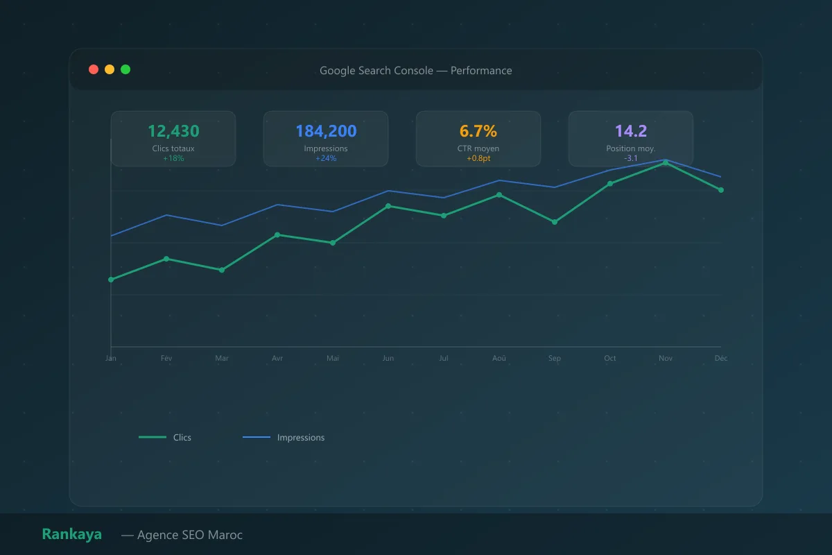Click the Google Search Console — Performance title
Image resolution: width=832 pixels, height=555 pixels.
416,70
